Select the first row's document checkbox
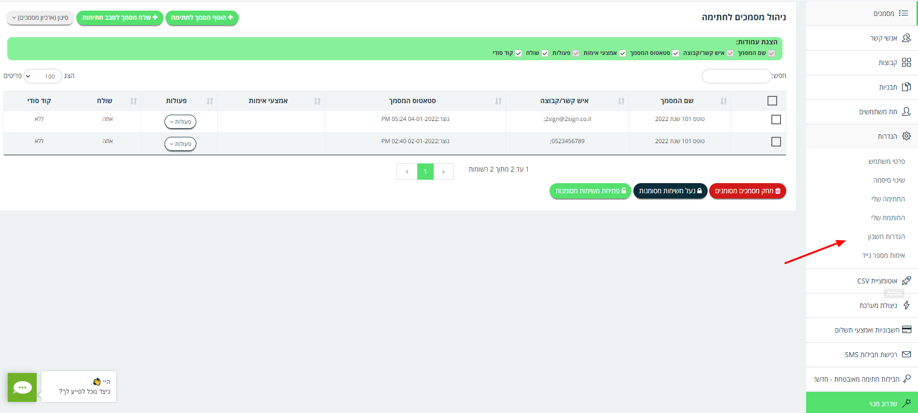The width and height of the screenshot is (918, 413). pyautogui.click(x=776, y=120)
